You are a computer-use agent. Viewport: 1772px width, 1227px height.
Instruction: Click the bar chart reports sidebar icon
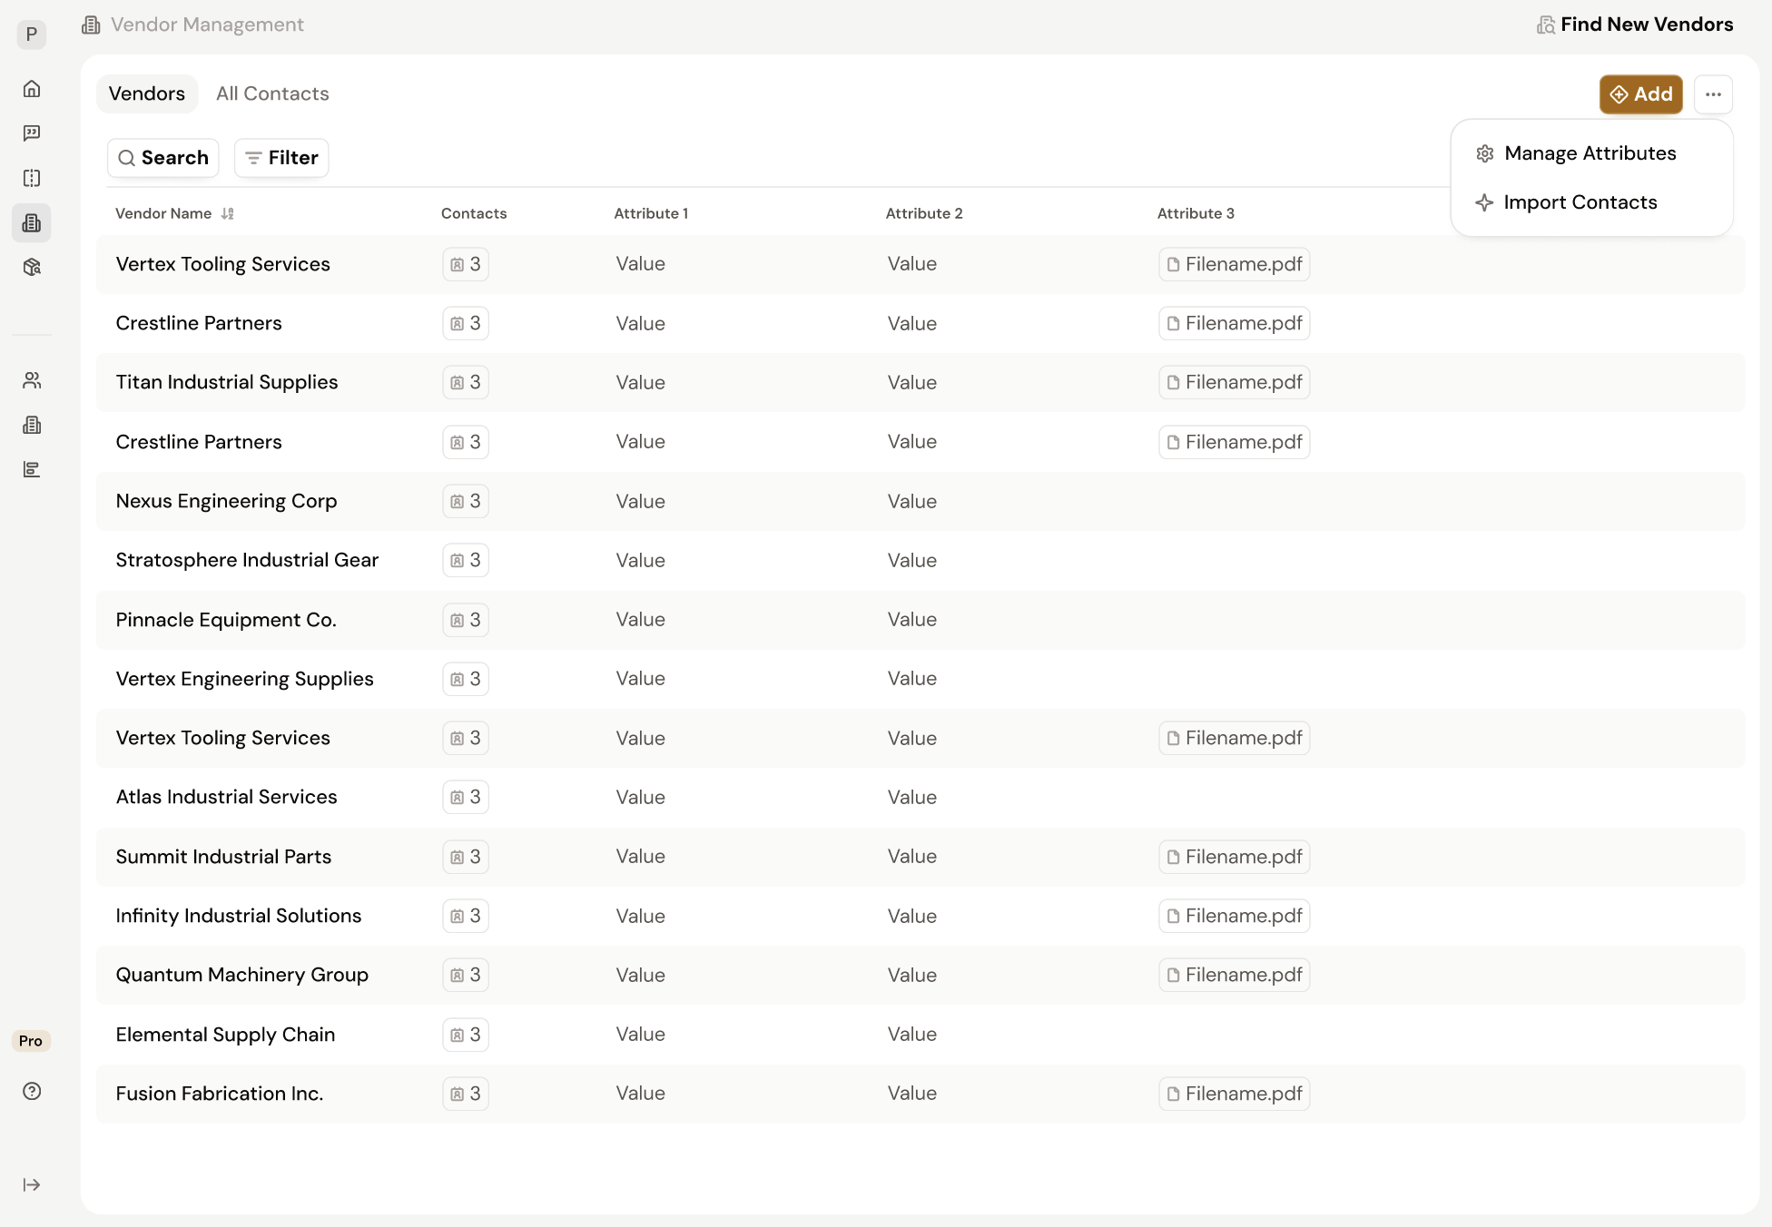(x=32, y=469)
